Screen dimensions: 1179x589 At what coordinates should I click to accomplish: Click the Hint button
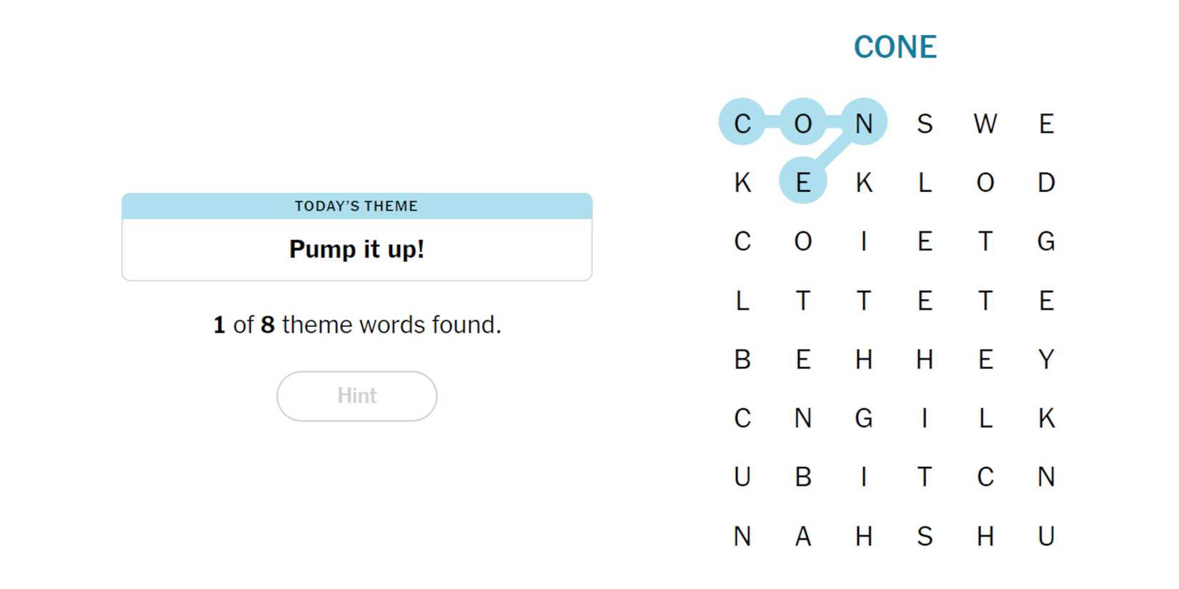point(357,396)
